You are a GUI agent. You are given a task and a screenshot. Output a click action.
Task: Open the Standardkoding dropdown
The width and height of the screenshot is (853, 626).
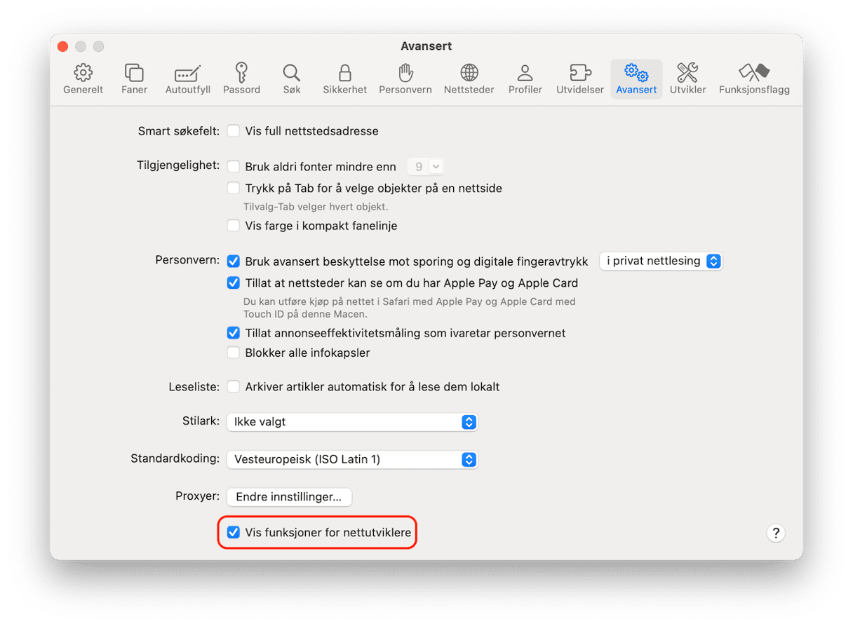[x=351, y=460]
